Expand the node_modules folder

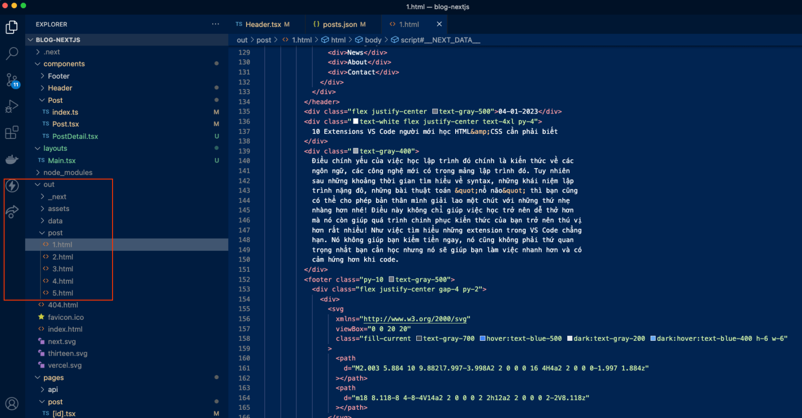click(x=68, y=173)
